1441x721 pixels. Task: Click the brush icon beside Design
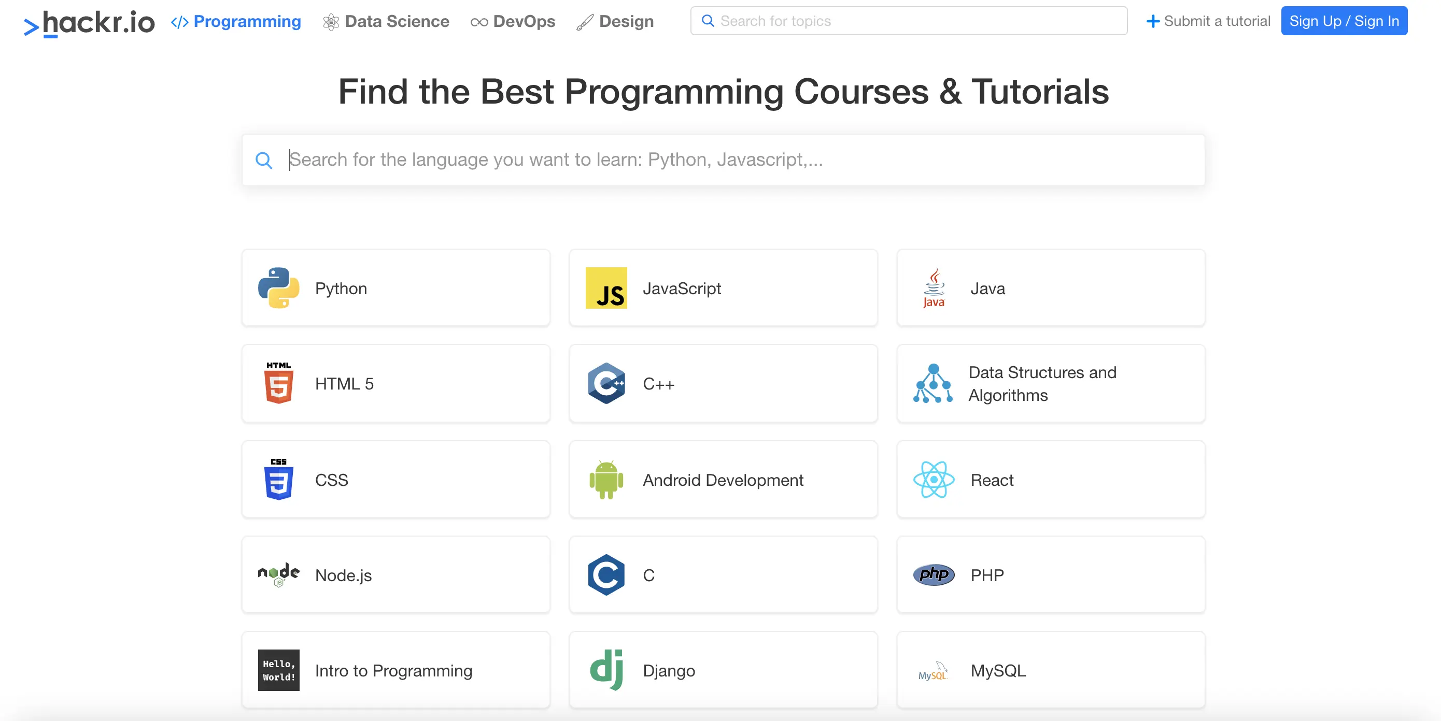pos(585,22)
